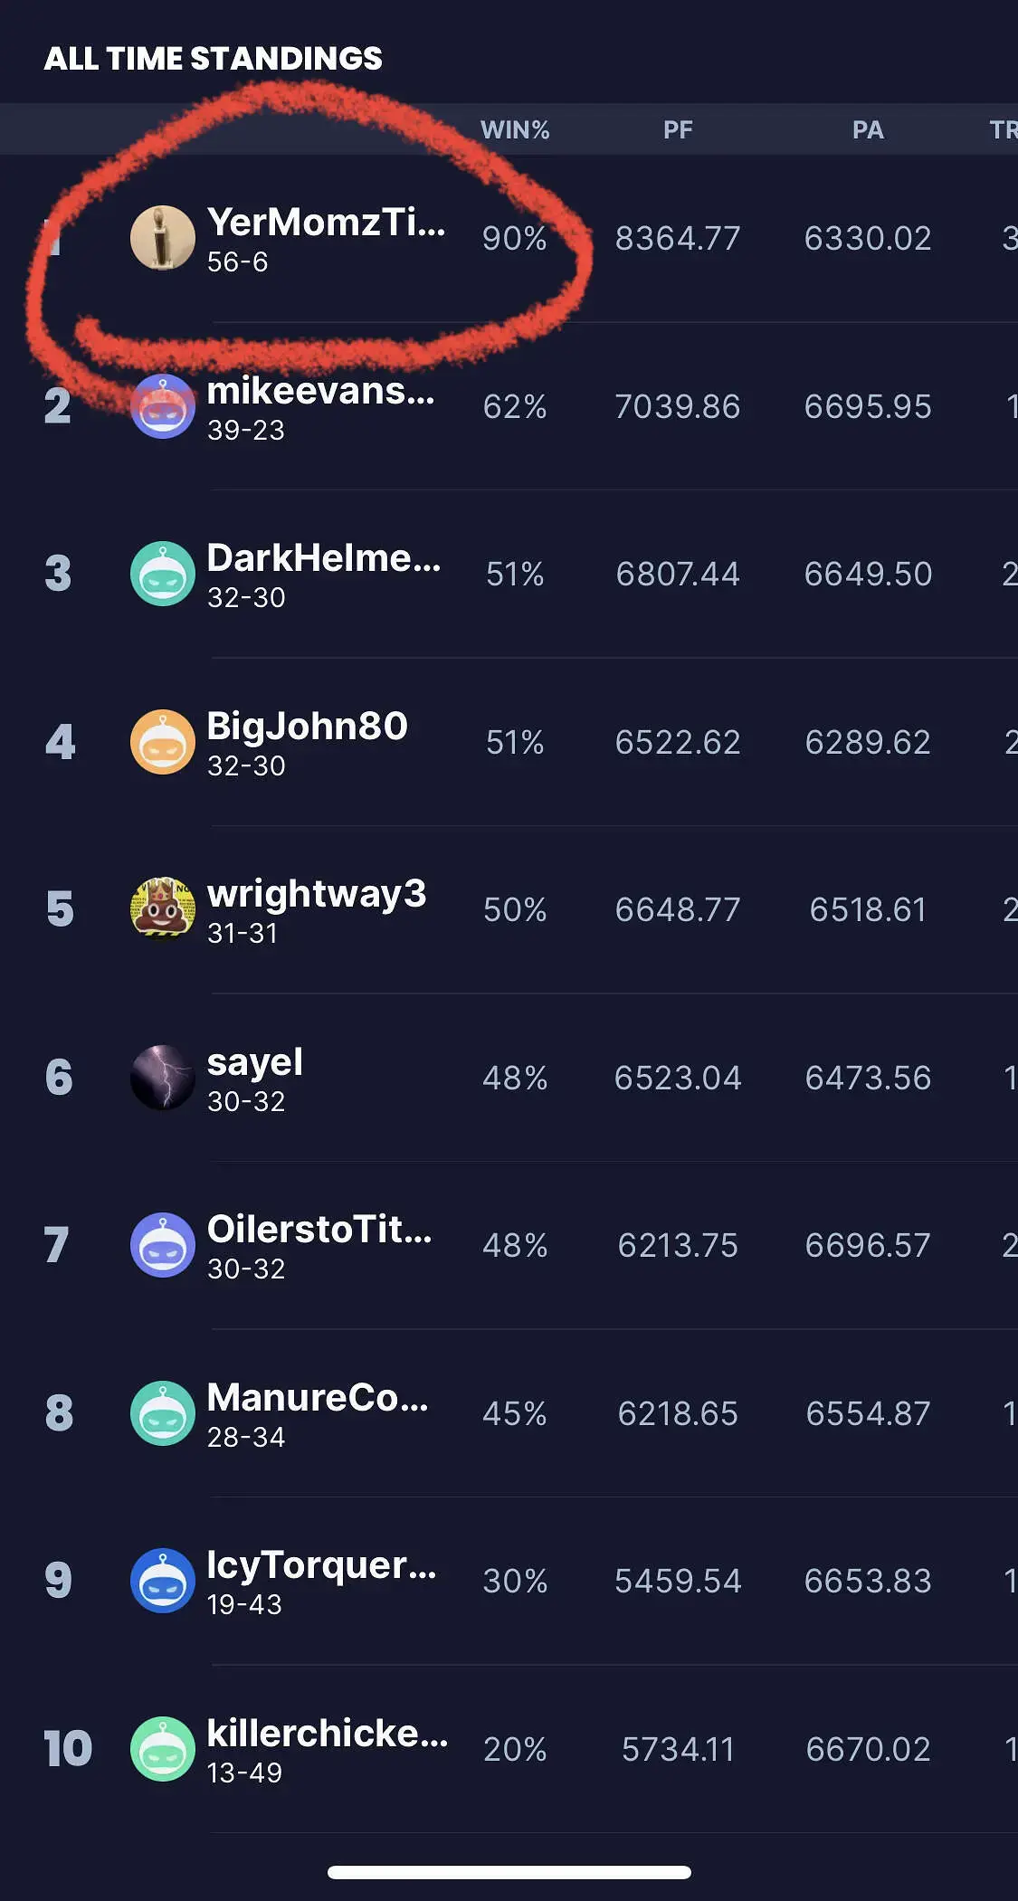Tap OilerstoTit purple robot avatar
Image resolution: width=1018 pixels, height=1901 pixels.
[163, 1245]
